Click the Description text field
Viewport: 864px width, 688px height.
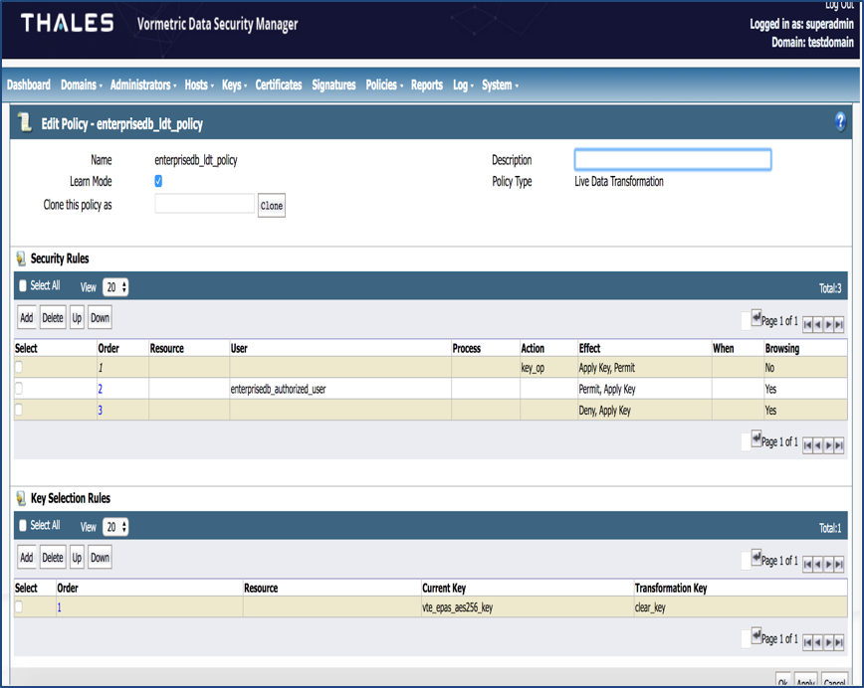[673, 160]
